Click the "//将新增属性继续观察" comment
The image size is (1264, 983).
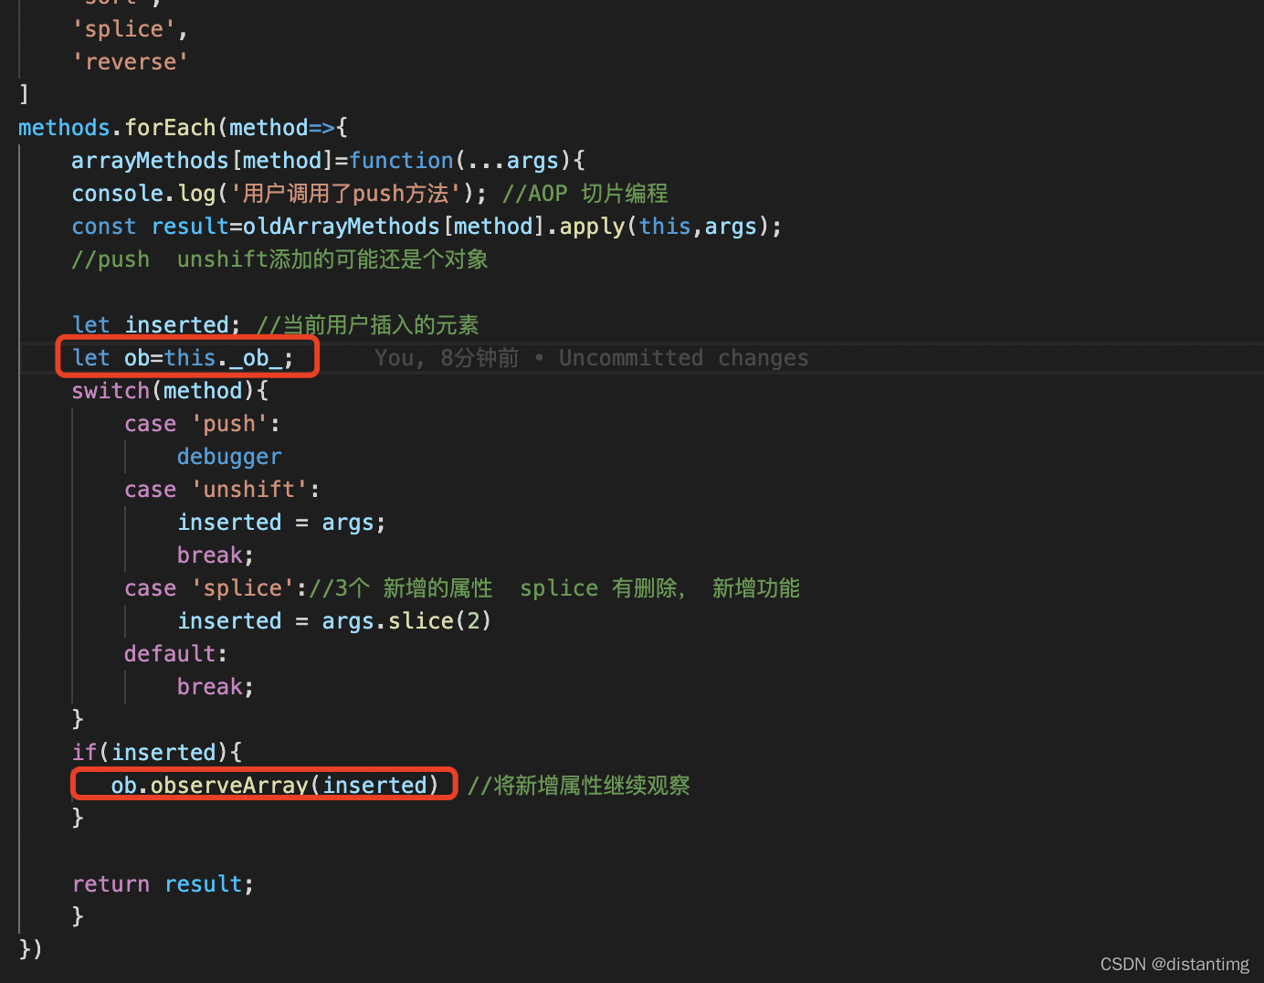[x=579, y=785]
